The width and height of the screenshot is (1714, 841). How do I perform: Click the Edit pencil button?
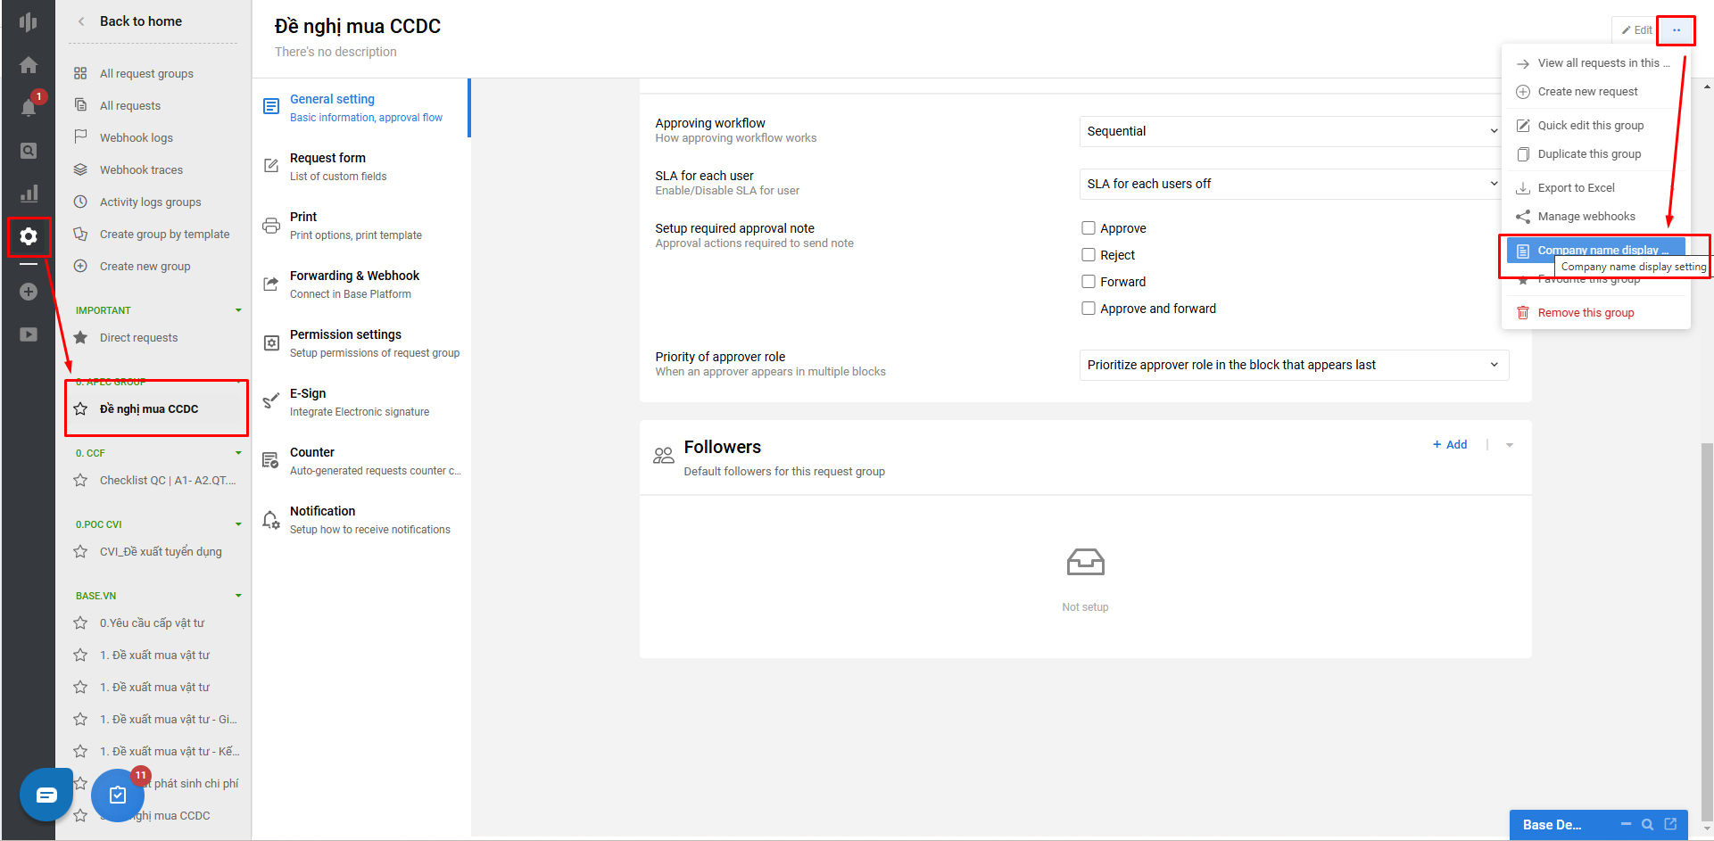click(x=1636, y=30)
